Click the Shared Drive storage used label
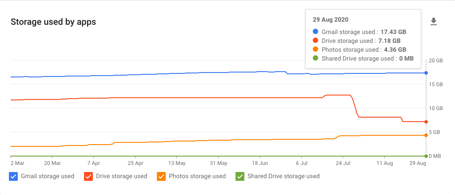The height and width of the screenshot is (195, 455). [283, 176]
